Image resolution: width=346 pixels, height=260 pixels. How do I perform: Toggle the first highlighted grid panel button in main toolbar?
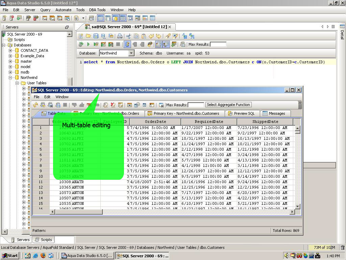pos(101,18)
